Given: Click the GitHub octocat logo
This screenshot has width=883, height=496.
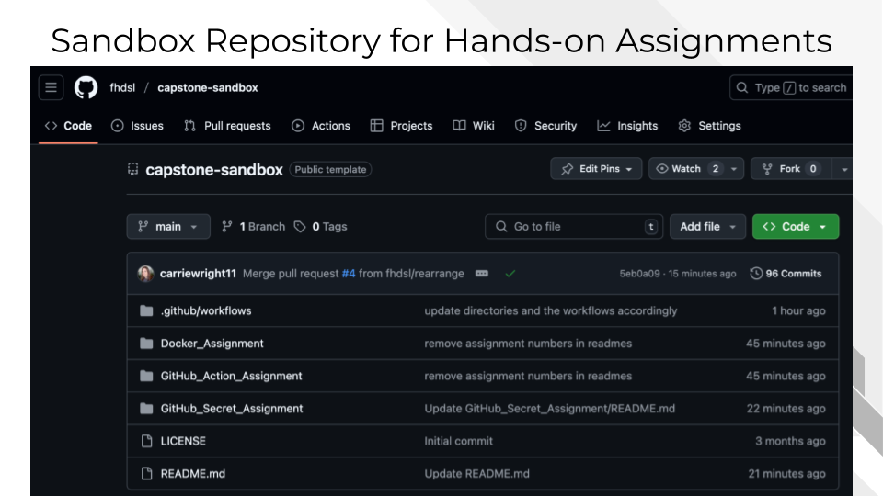Looking at the screenshot, I should pyautogui.click(x=86, y=88).
